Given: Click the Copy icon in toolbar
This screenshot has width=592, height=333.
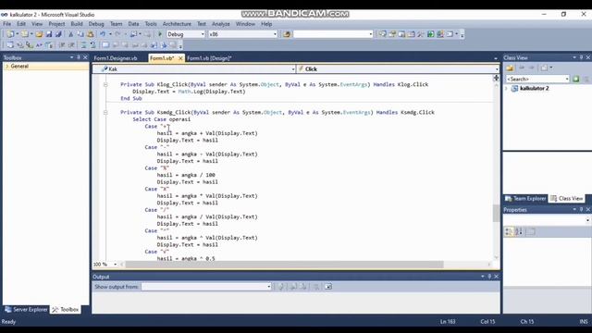Looking at the screenshot, I should click(80, 34).
